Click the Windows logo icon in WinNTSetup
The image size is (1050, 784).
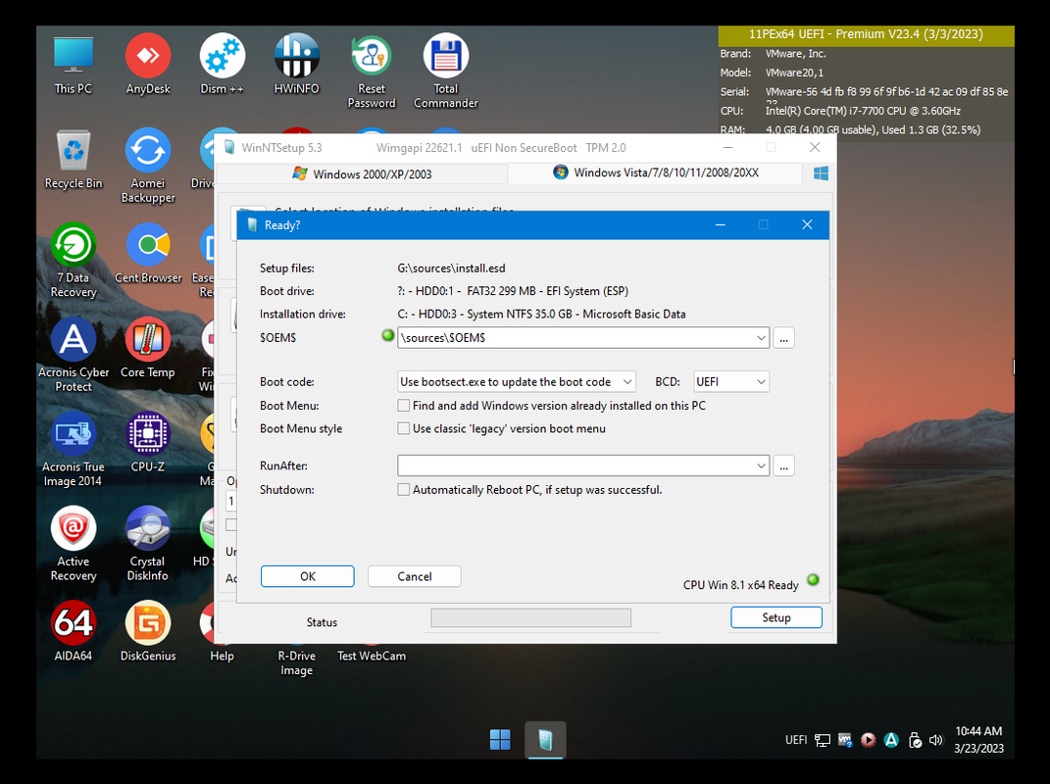(821, 173)
